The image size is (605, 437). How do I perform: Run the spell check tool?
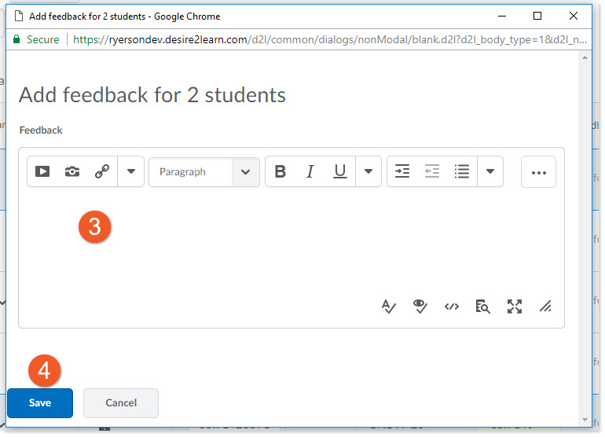coord(388,307)
